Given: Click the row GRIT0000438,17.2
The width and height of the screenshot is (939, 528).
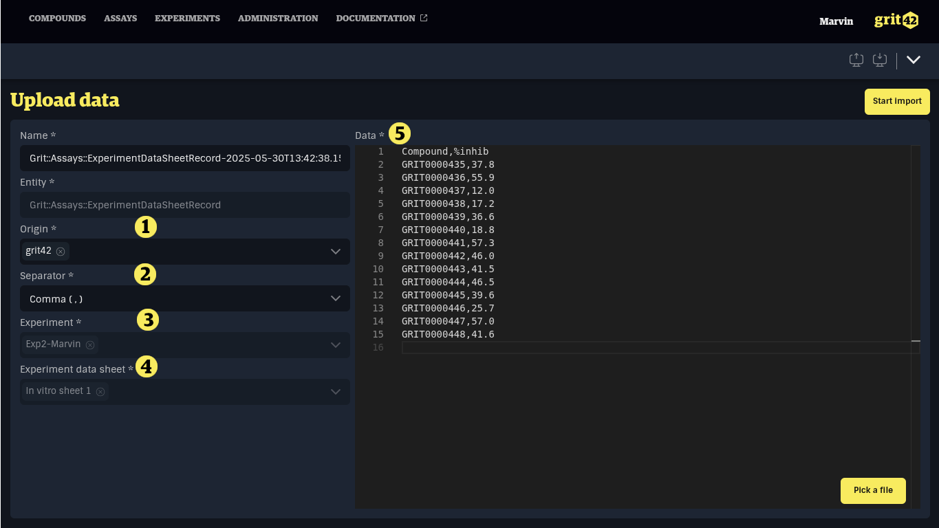Looking at the screenshot, I should click(448, 203).
